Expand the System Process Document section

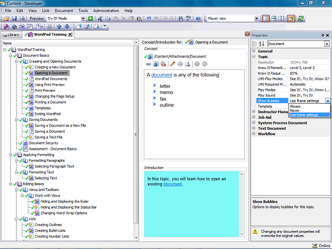pyautogui.click(x=254, y=122)
